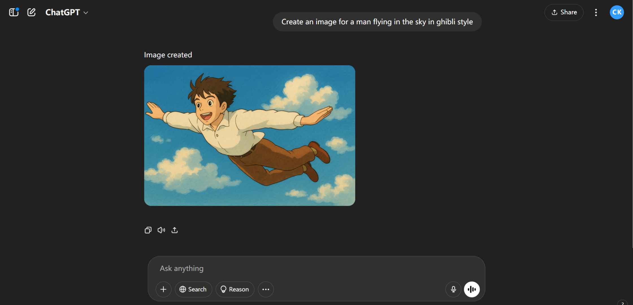
Task: Click the help question mark button
Action: pyautogui.click(x=623, y=303)
